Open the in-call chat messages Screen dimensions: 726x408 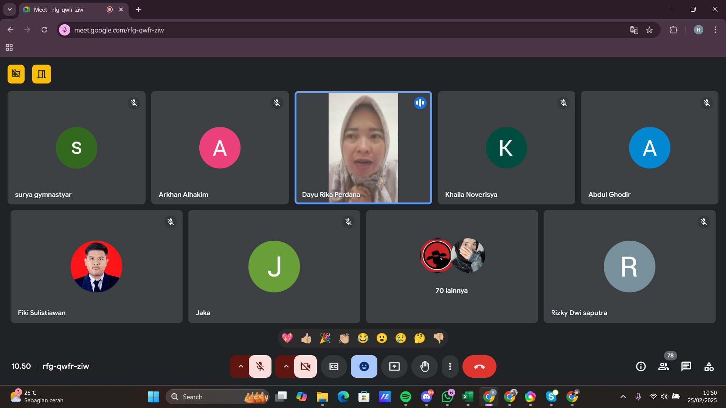point(686,366)
